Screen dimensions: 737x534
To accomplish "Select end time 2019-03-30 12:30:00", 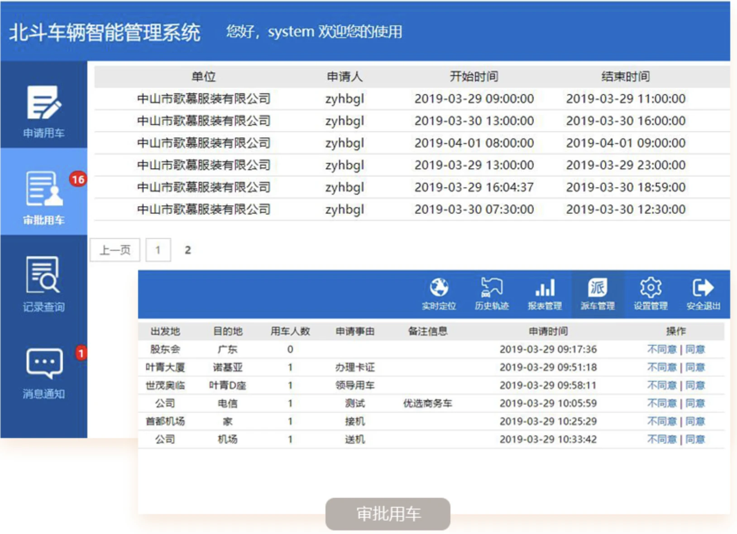I will 626,209.
